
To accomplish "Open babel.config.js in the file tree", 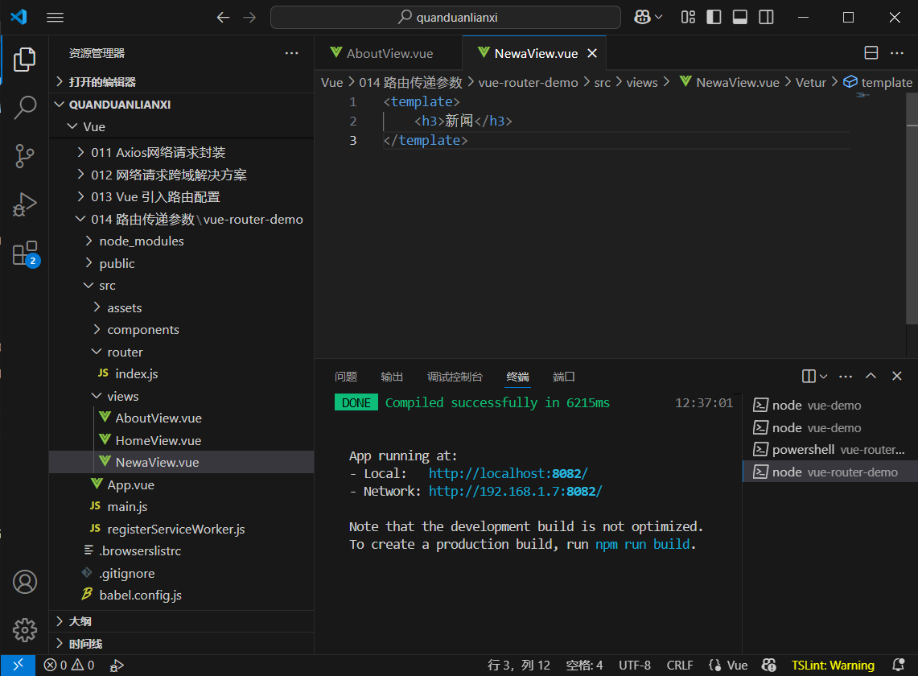I will 182,596.
